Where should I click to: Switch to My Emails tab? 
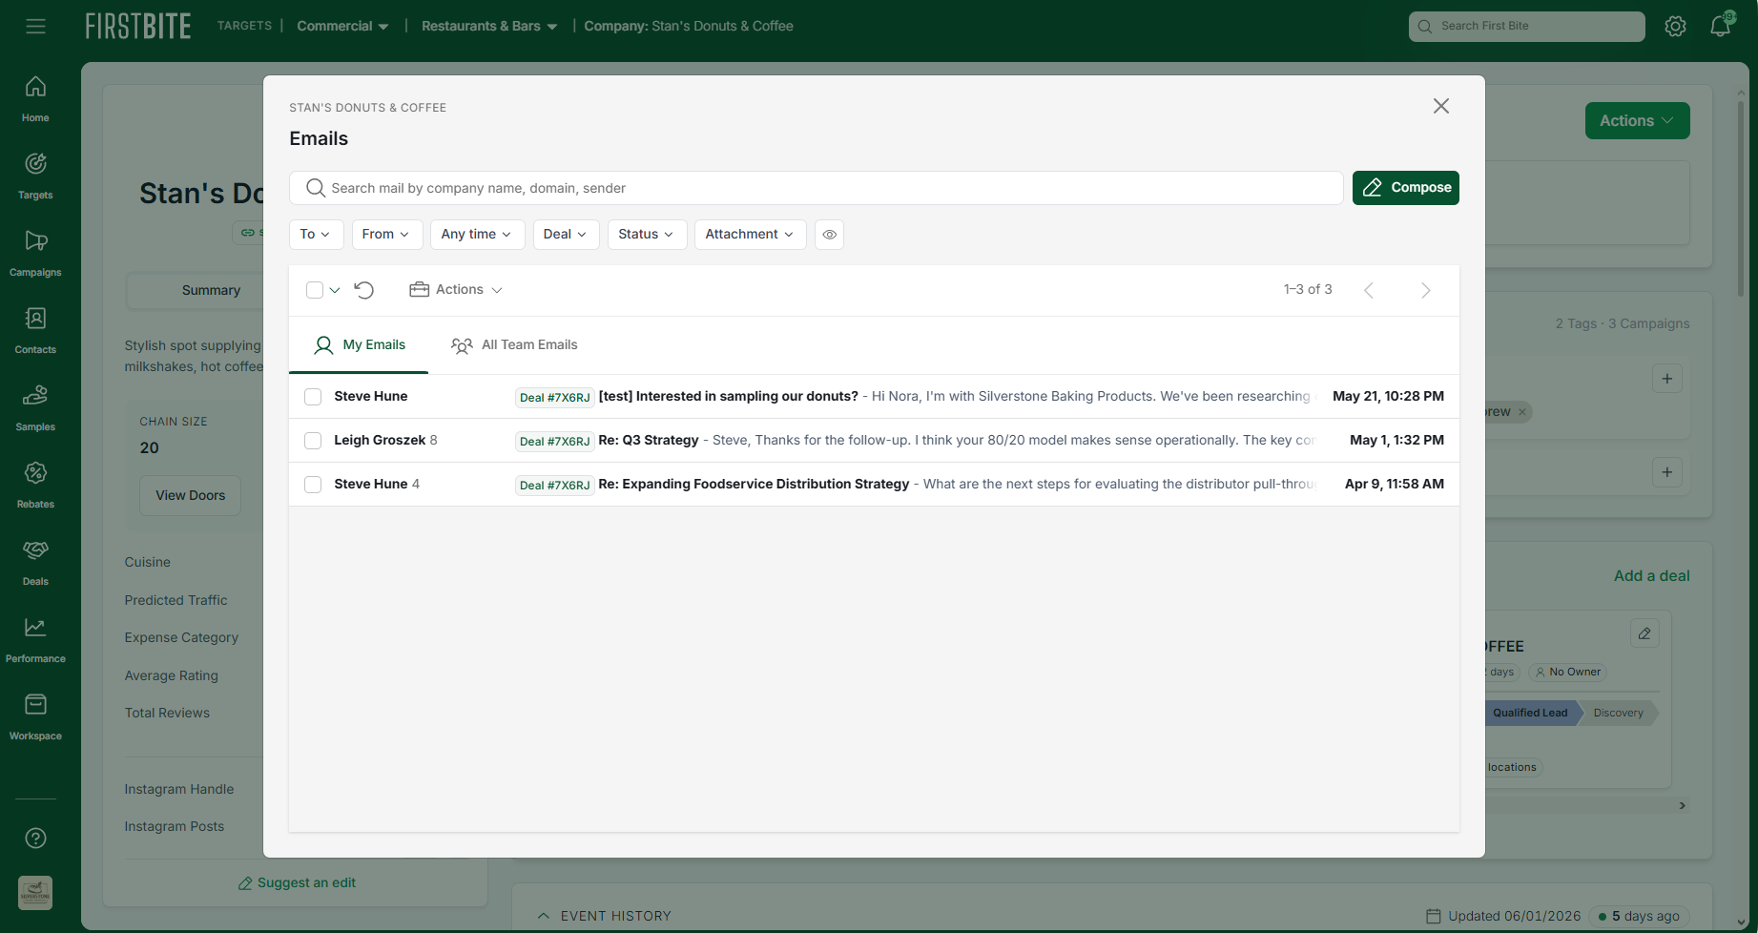pos(360,345)
